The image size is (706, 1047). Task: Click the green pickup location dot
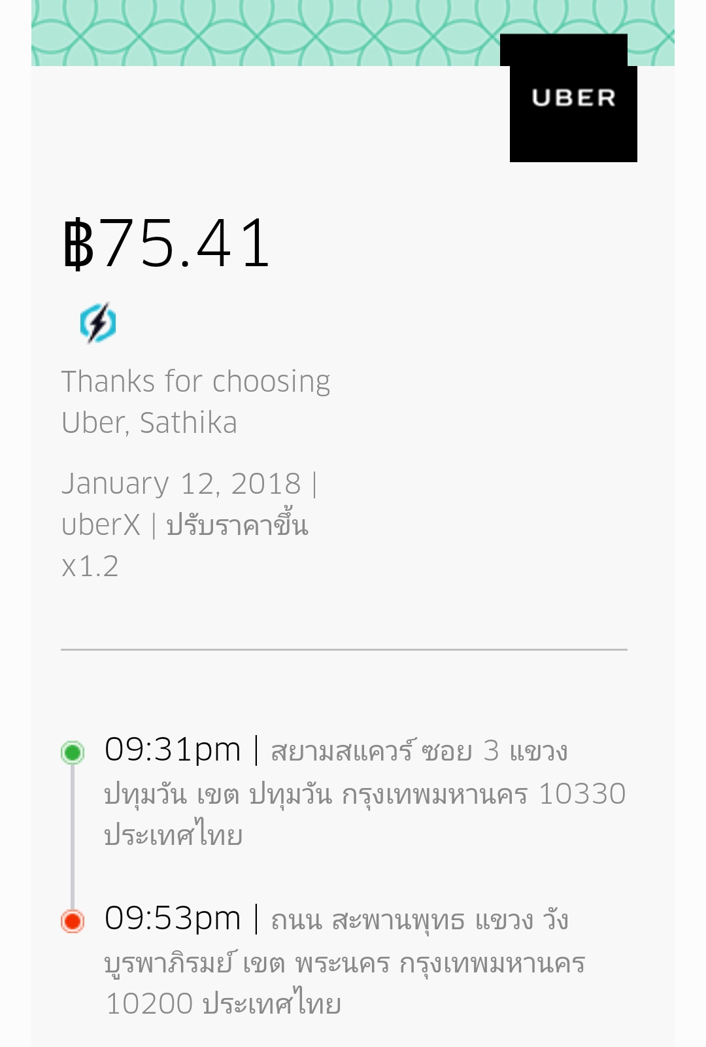click(73, 752)
